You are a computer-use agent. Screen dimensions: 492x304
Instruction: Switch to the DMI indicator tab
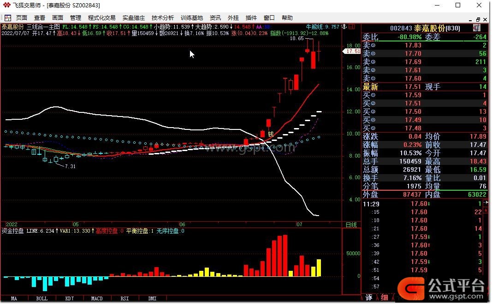coord(152,298)
